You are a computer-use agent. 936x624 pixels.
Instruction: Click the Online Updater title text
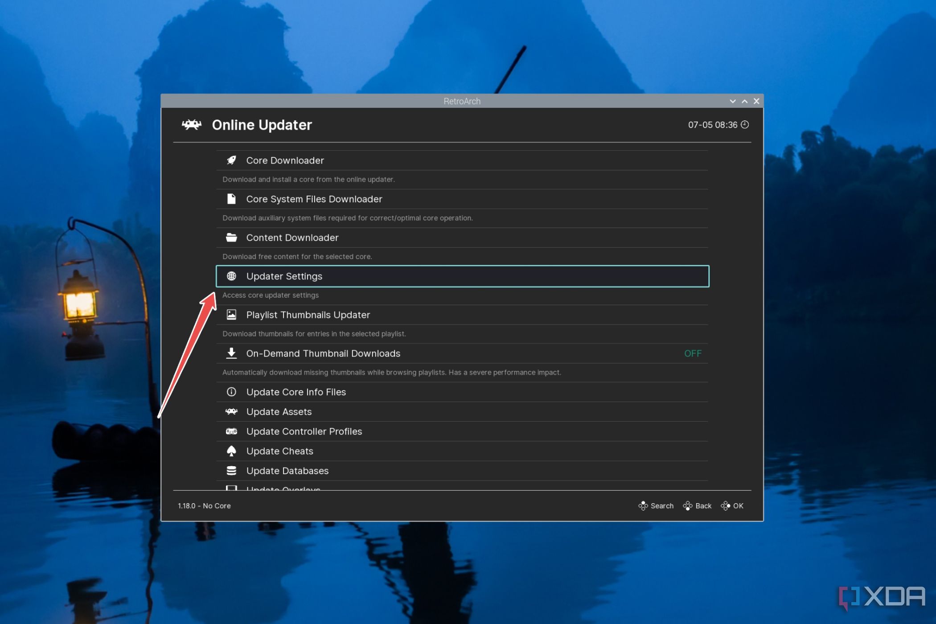[262, 125]
